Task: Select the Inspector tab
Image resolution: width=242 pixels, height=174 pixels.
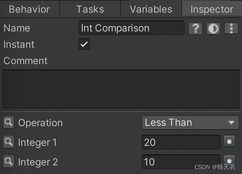Action: pos(212,9)
